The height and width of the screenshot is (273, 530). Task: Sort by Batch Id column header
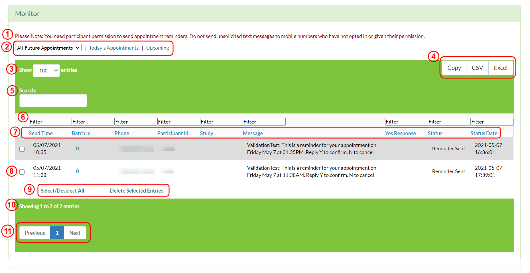point(81,133)
